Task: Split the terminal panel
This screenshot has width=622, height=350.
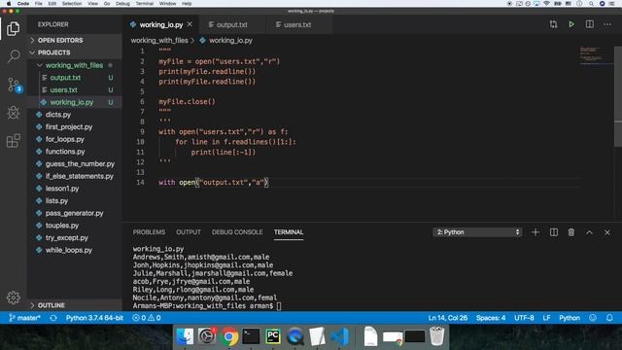Action: pyautogui.click(x=553, y=232)
